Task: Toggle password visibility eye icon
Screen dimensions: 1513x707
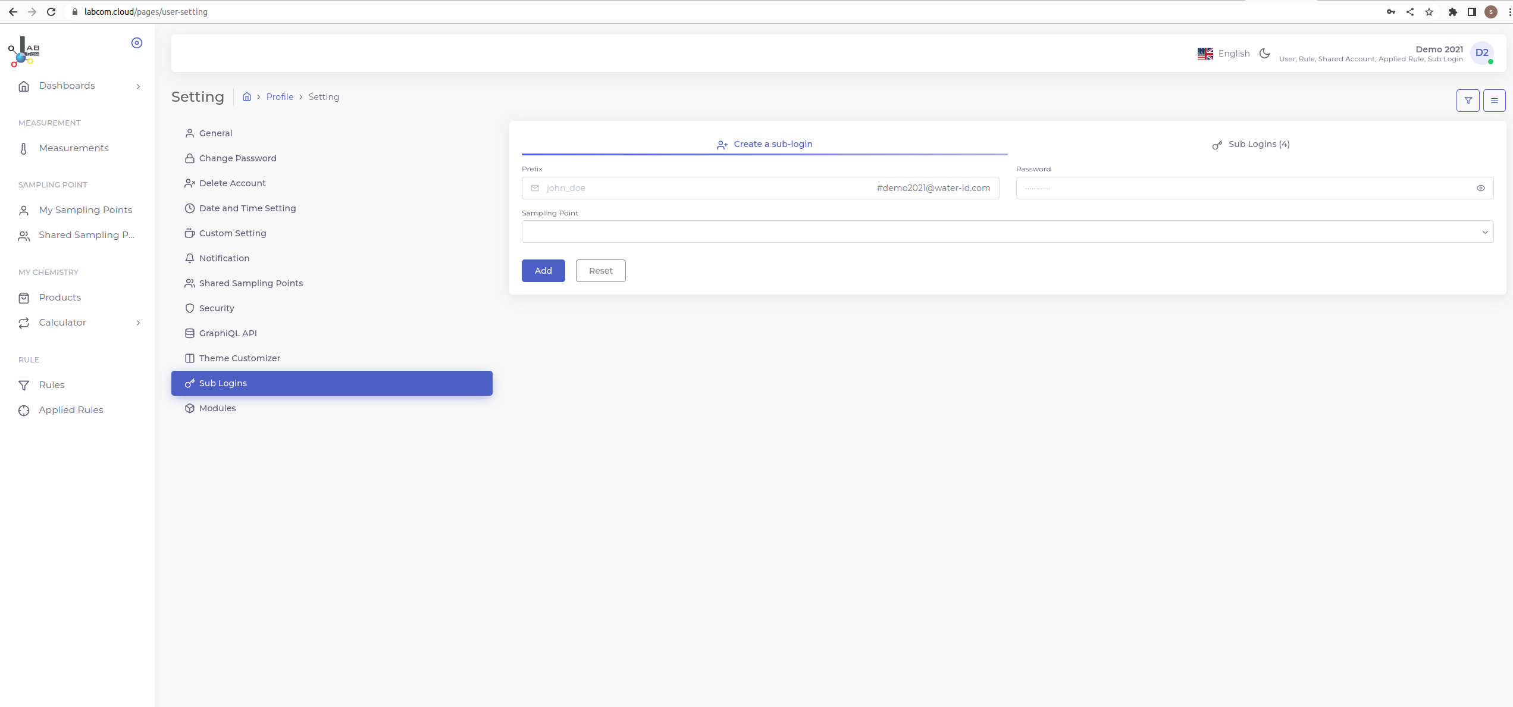Action: [x=1481, y=188]
